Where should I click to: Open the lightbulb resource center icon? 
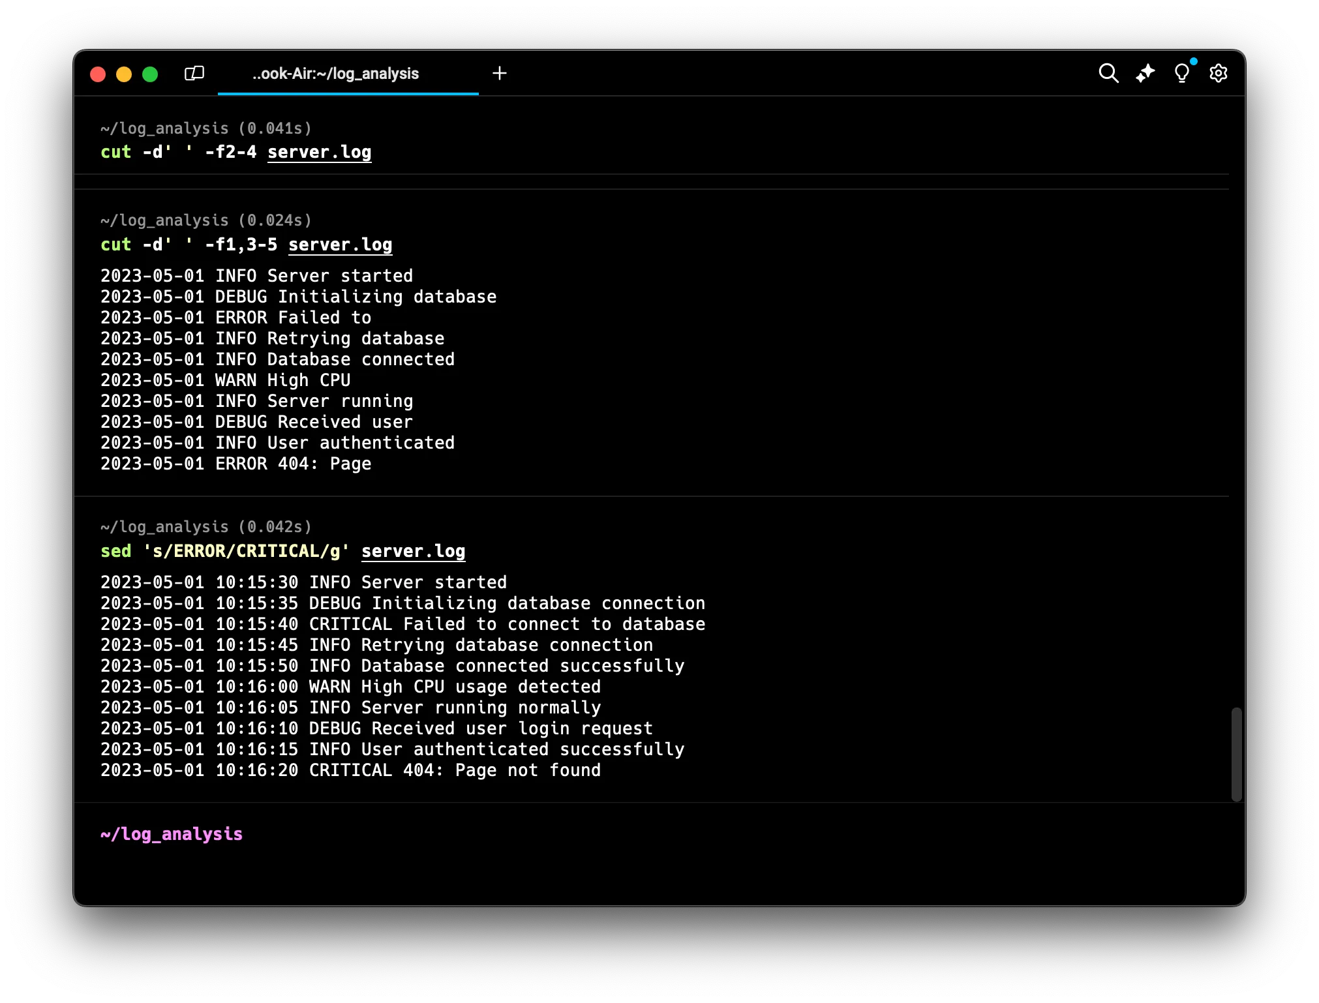click(1181, 73)
